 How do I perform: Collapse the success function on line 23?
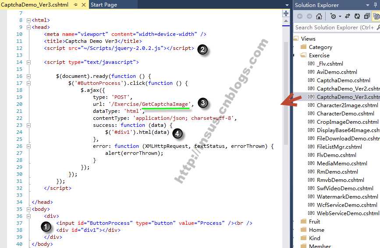28,126
